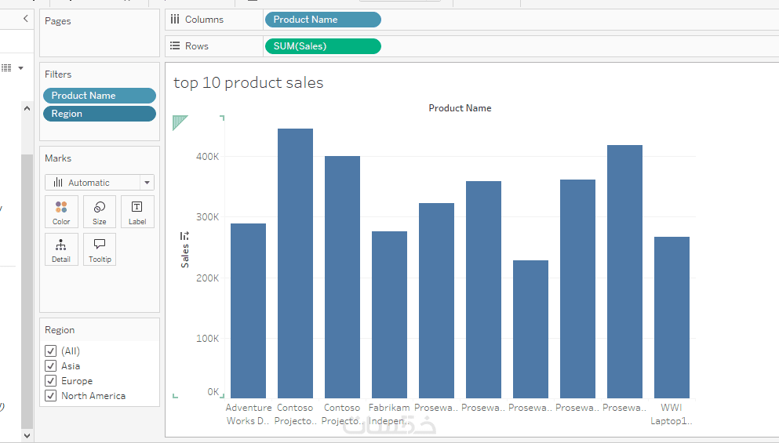Image resolution: width=779 pixels, height=443 pixels.
Task: Click the Product Name filter pill
Action: pyautogui.click(x=99, y=96)
